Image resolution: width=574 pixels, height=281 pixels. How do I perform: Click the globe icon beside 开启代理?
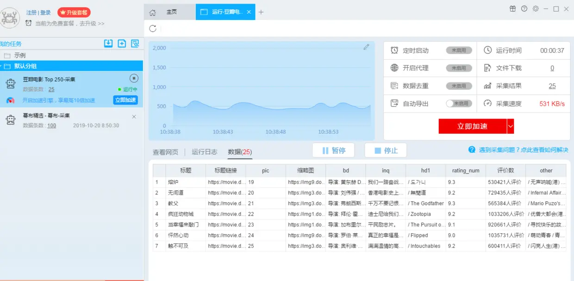[x=394, y=68]
